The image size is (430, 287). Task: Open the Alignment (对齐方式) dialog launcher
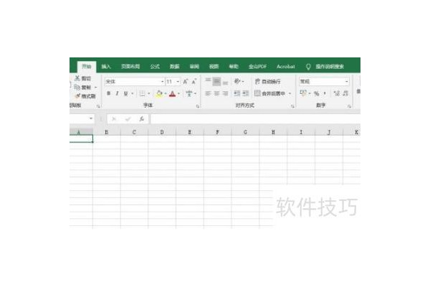pyautogui.click(x=292, y=106)
